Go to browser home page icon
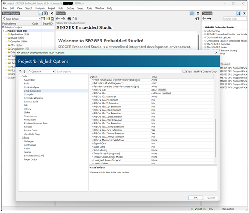Screen dimensions: 249x213 coord(69,19)
